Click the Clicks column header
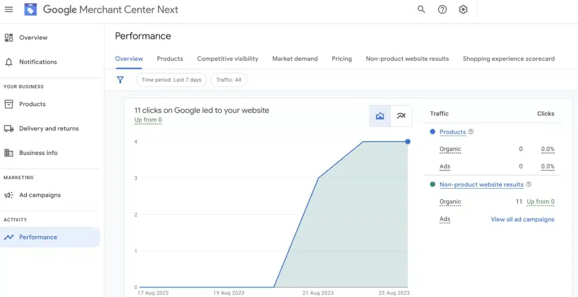Screen dimensions: 578x297 (x=546, y=114)
